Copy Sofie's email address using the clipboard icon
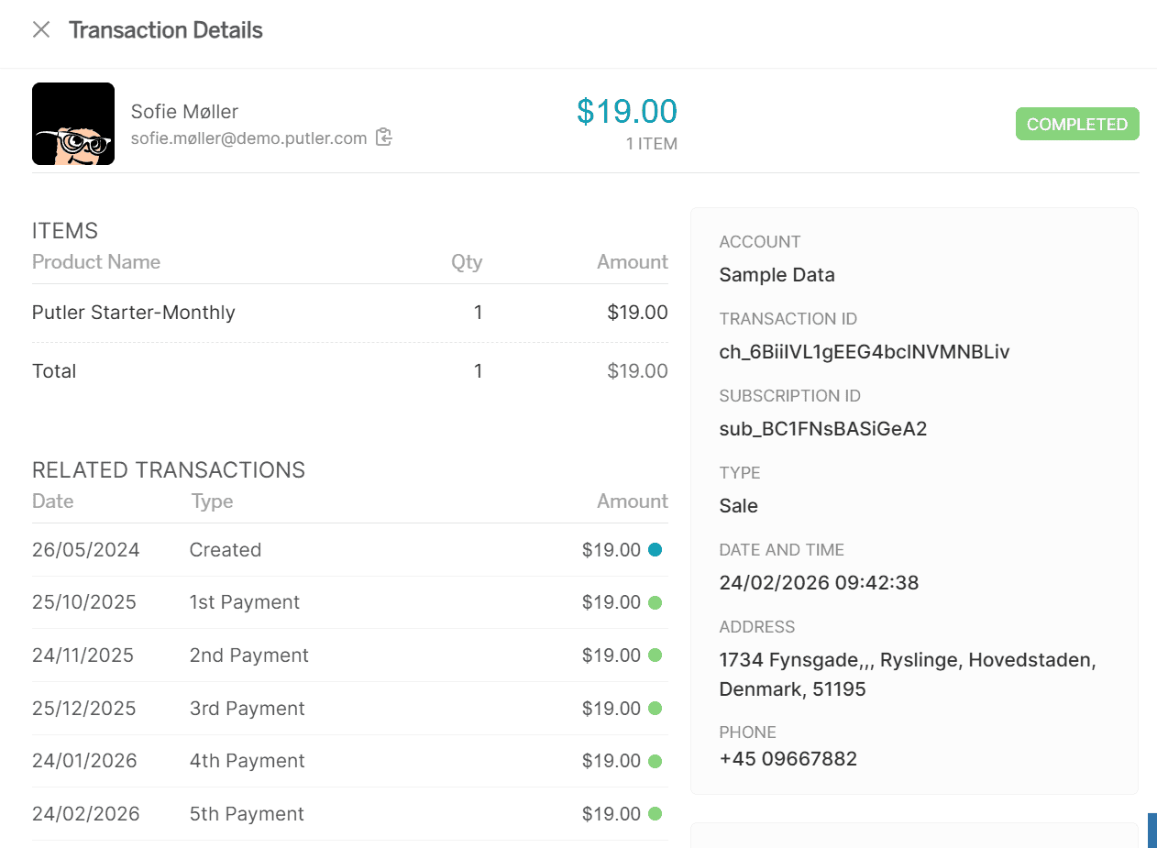Image resolution: width=1157 pixels, height=848 pixels. pyautogui.click(x=383, y=137)
